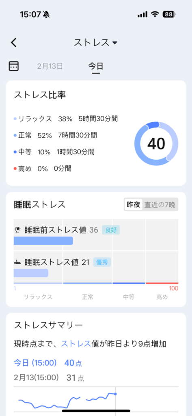Tap the 優秀 status badge
192x416 pixels.
coord(102,262)
